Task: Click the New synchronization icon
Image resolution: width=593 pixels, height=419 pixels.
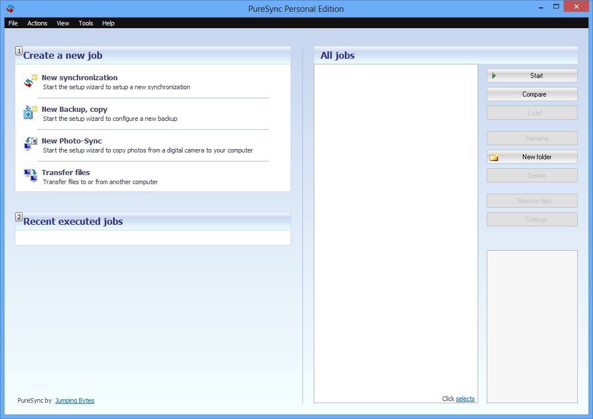Action: (31, 81)
